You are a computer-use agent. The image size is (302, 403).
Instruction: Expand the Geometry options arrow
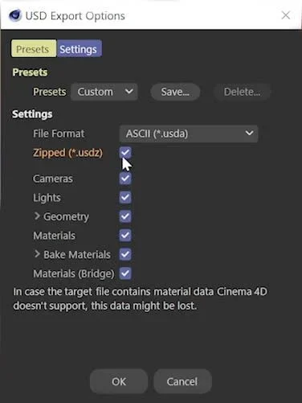37,216
